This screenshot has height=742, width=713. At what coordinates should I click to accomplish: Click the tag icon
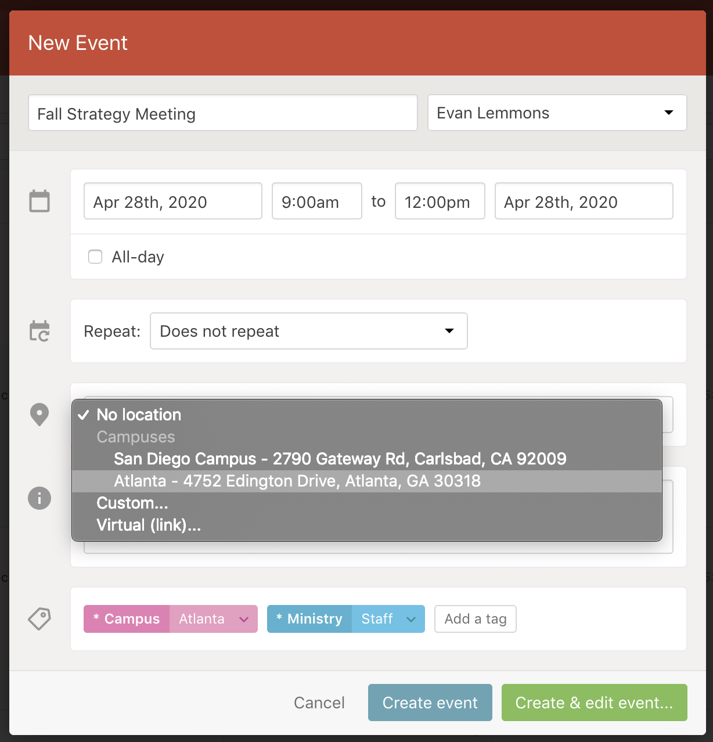39,619
